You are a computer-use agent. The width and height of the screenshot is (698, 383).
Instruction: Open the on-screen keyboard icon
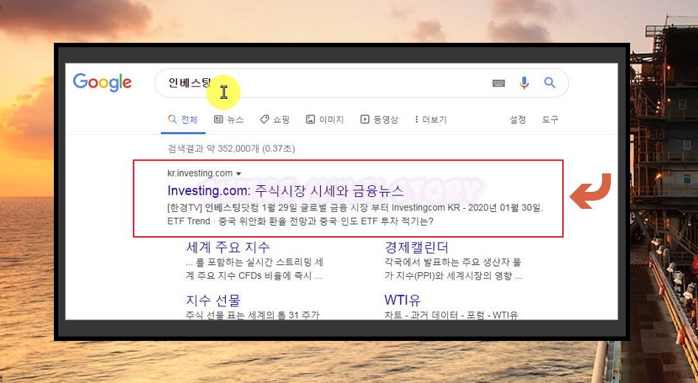tap(498, 83)
